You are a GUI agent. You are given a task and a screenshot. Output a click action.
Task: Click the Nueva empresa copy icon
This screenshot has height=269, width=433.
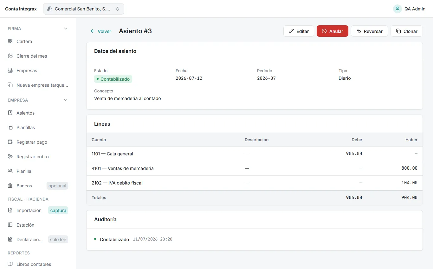pos(10,85)
